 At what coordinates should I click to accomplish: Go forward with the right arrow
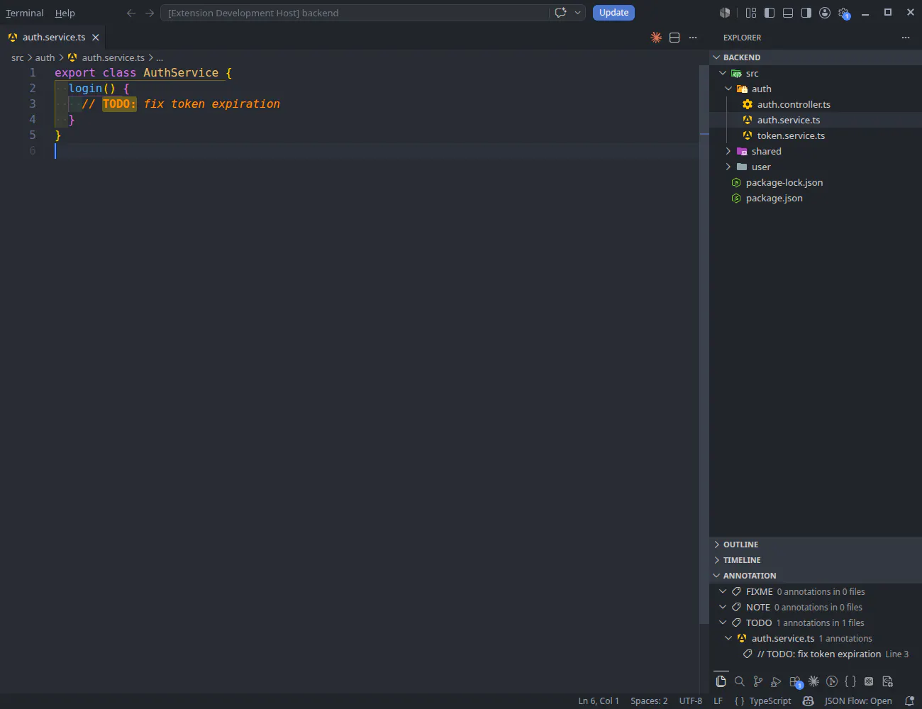click(x=150, y=13)
